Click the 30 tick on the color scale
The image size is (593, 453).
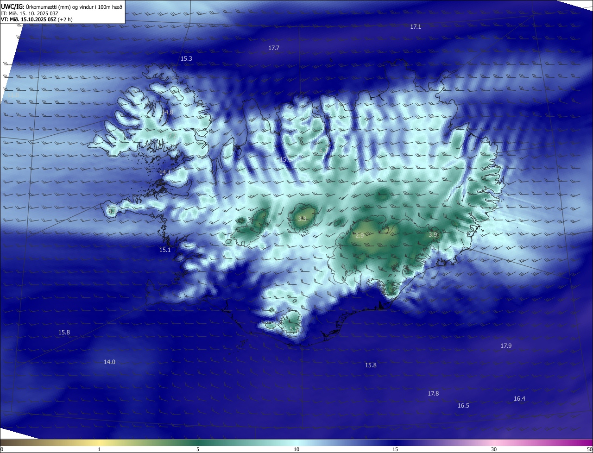pyautogui.click(x=494, y=450)
